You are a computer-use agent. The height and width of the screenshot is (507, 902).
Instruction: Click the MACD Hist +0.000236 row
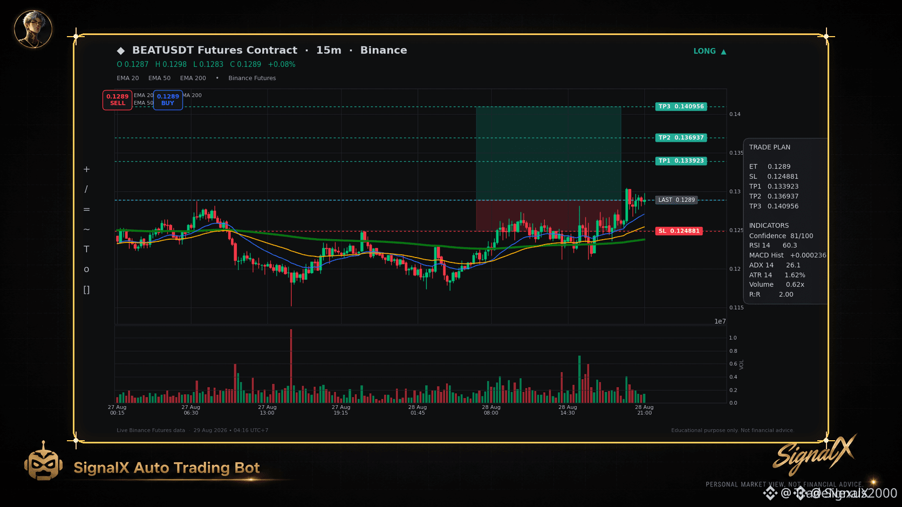[x=788, y=255]
